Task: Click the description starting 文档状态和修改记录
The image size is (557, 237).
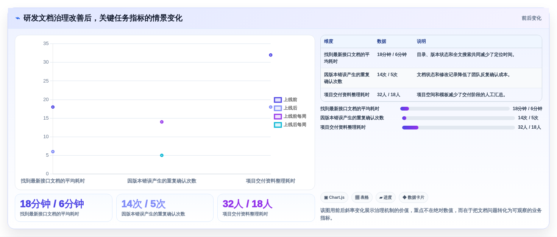Action: coord(465,75)
